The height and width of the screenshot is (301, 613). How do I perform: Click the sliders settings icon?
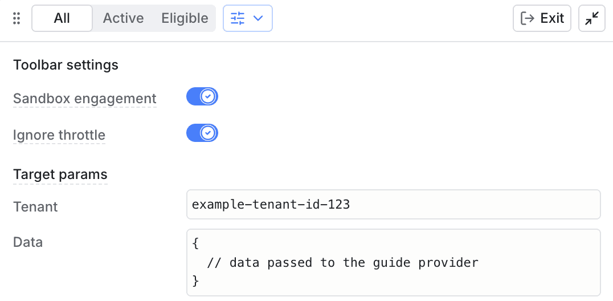(238, 19)
